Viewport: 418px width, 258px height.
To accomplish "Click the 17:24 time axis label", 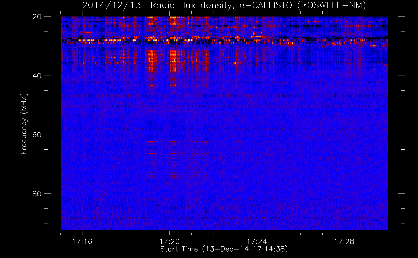I will coord(257,241).
